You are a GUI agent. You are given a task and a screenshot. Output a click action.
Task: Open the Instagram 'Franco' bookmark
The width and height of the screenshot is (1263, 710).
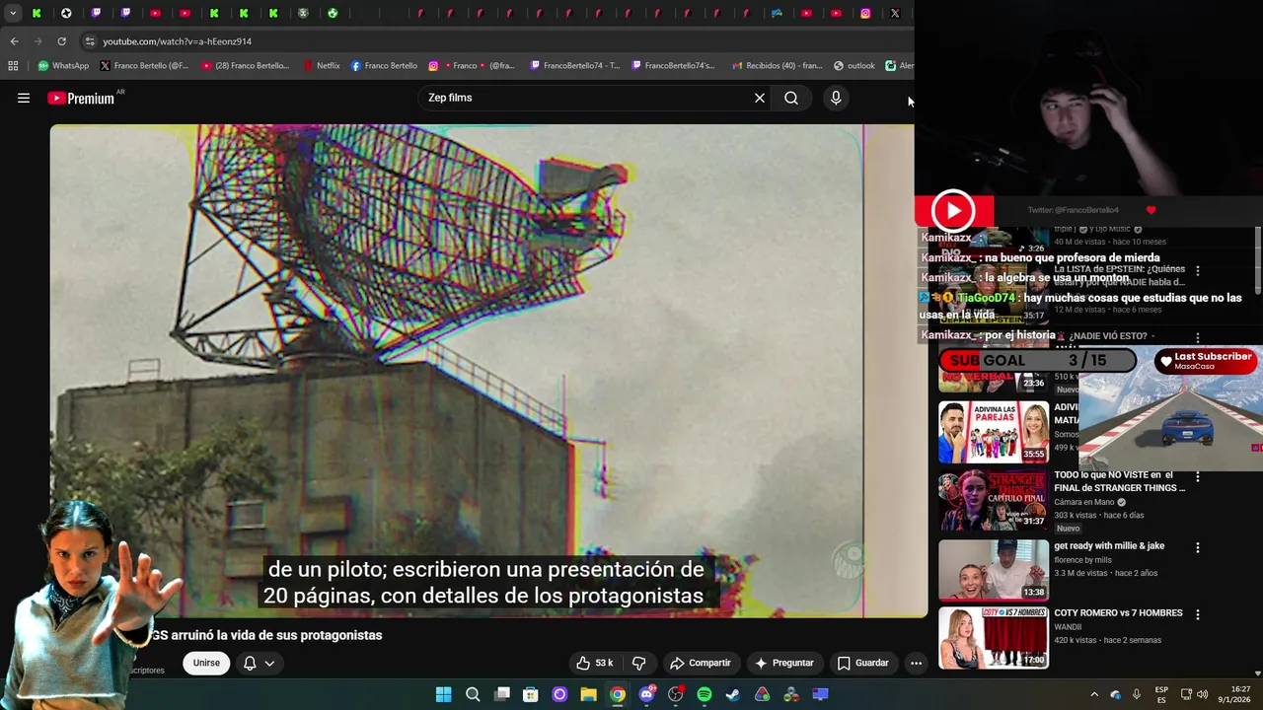pos(472,66)
